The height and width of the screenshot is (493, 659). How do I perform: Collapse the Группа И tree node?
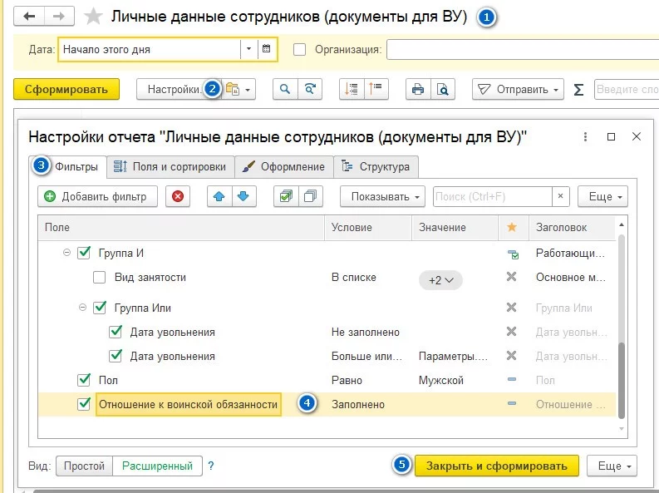click(x=66, y=253)
